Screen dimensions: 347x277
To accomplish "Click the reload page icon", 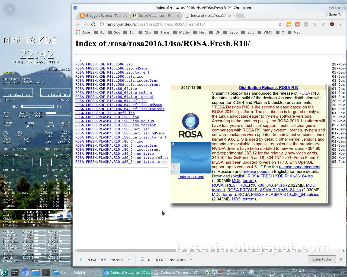I will 93,24.
